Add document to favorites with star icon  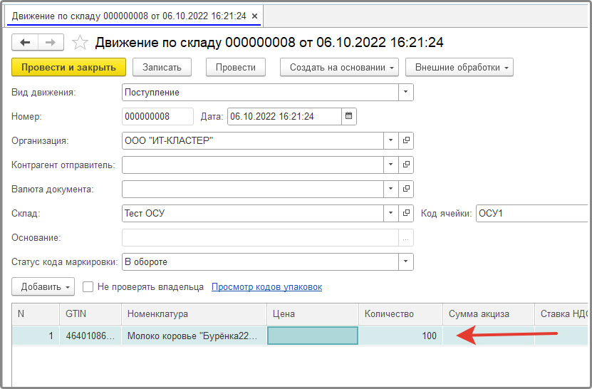pyautogui.click(x=80, y=42)
